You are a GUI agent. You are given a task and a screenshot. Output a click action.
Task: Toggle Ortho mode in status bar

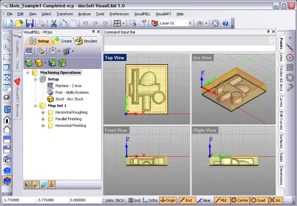[x=150, y=200]
